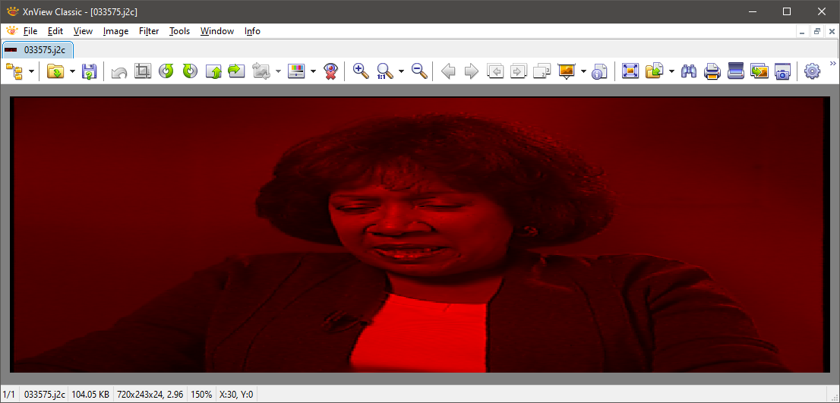Start the slideshow projector icon
This screenshot has width=840, height=403.
click(567, 71)
